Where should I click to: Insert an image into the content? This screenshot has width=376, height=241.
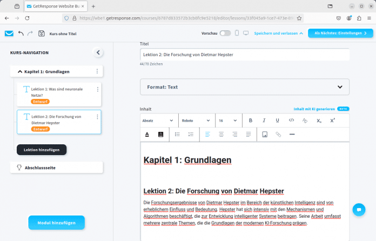(x=265, y=134)
